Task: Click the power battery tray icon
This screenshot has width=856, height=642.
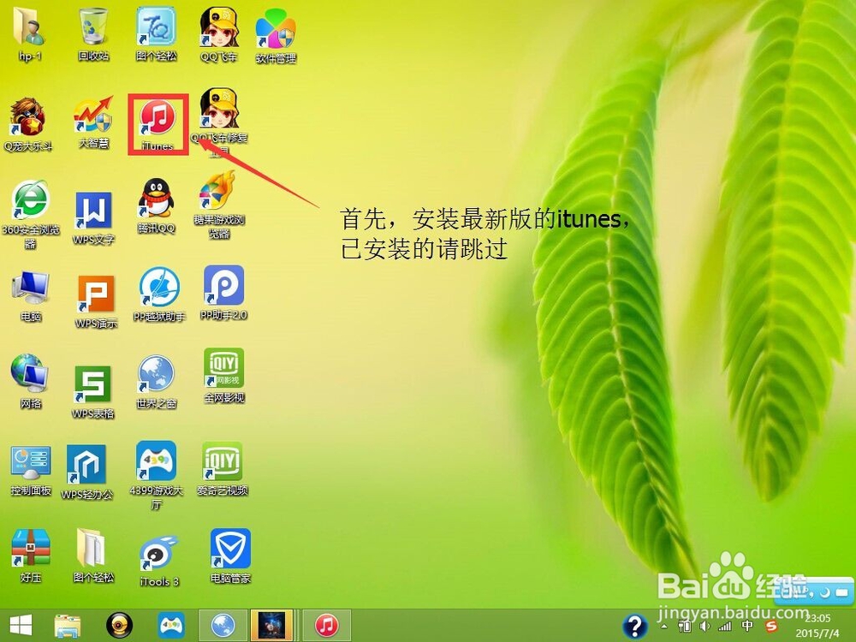Action: (684, 627)
